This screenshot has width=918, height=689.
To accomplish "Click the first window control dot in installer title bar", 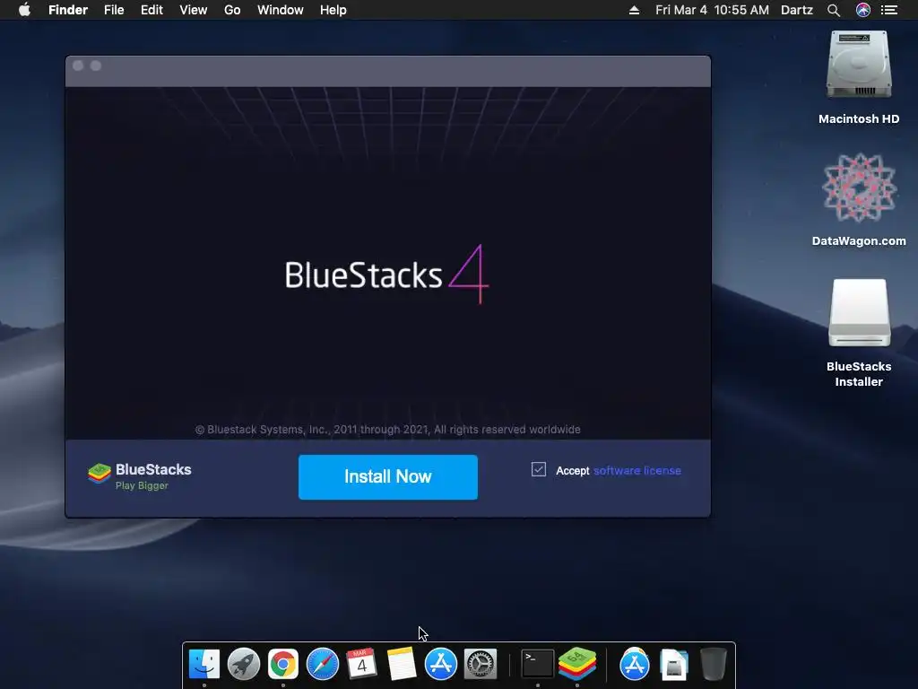I will point(78,65).
